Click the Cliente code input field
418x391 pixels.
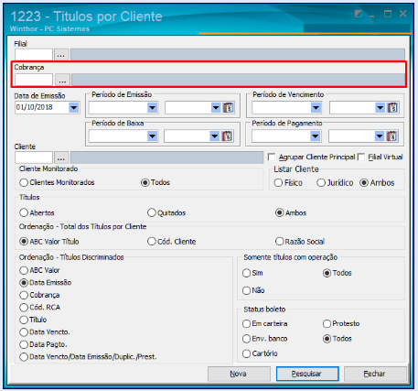34,157
